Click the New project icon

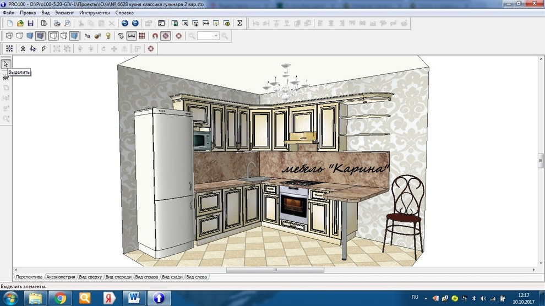coord(10,23)
